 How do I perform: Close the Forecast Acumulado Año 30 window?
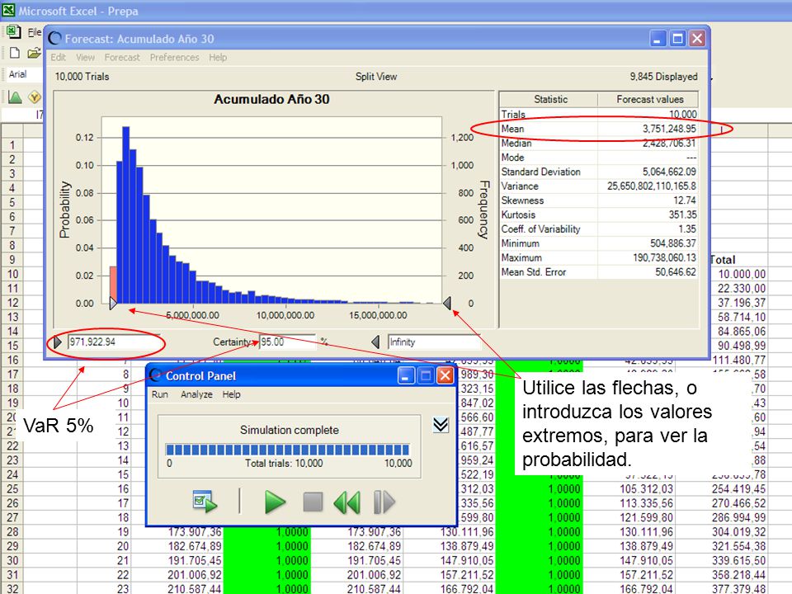[697, 39]
